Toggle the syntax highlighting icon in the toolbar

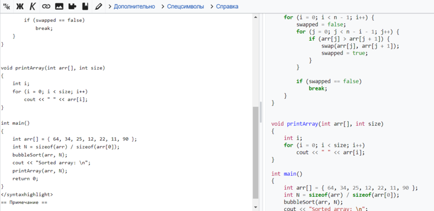[x=6, y=7]
